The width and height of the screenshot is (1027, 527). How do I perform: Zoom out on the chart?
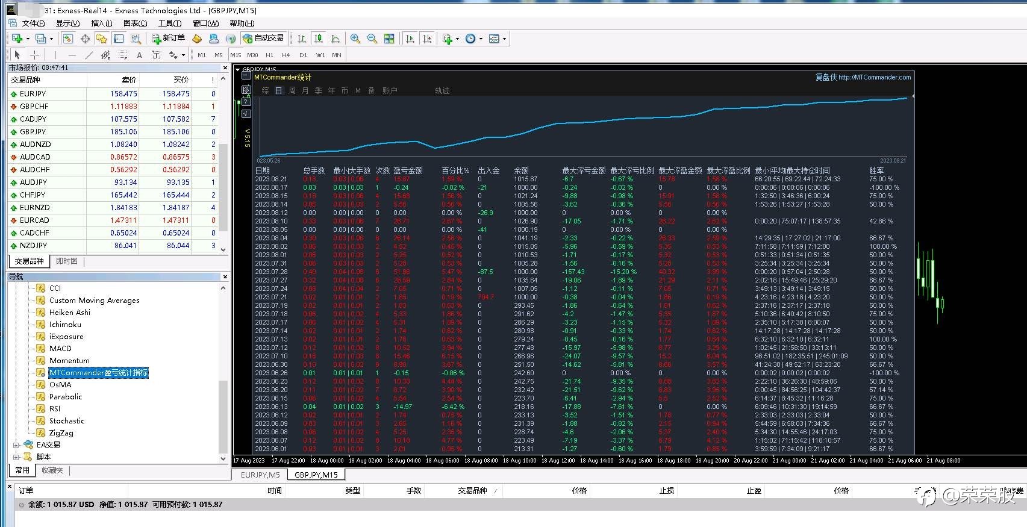point(372,39)
